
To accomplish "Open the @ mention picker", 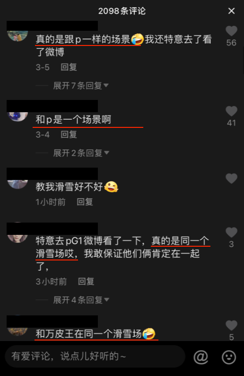I will (x=200, y=357).
